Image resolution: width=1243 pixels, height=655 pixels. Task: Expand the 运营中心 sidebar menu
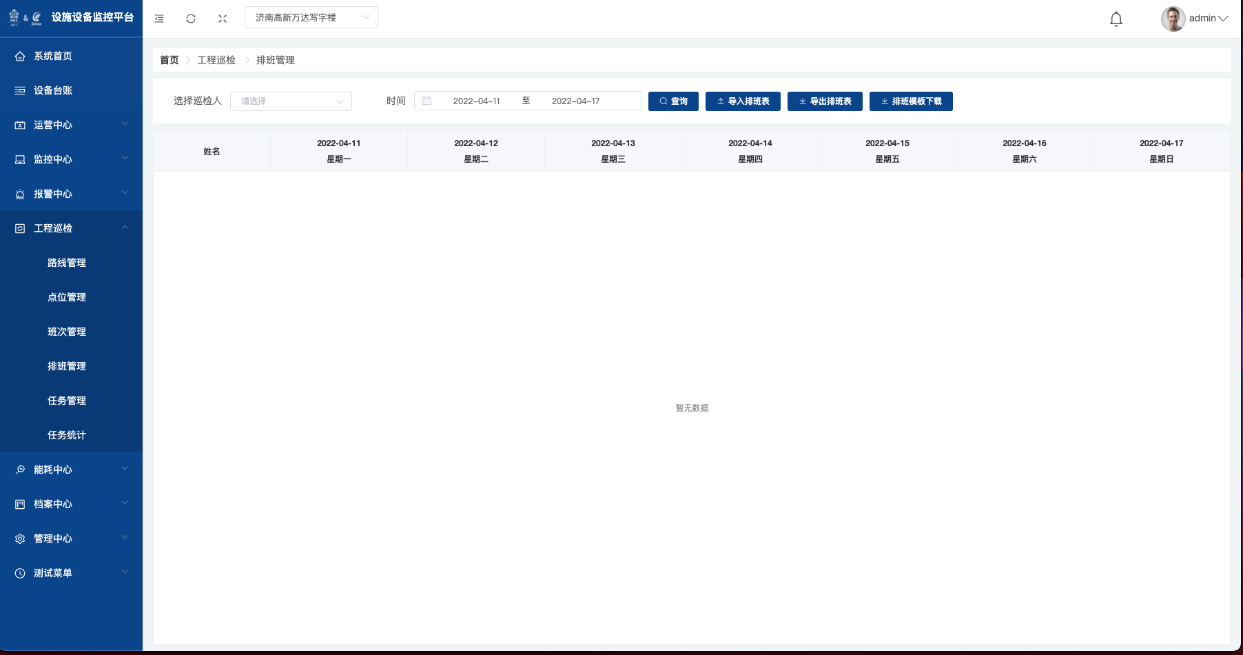coord(71,125)
